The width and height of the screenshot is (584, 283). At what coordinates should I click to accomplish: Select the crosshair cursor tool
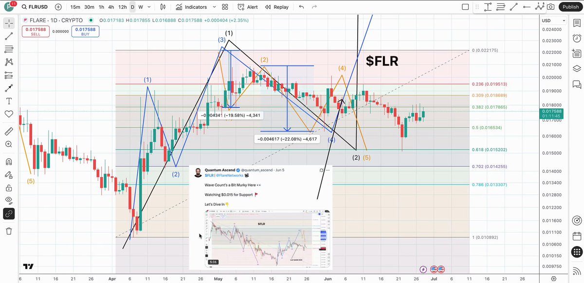coord(9,23)
